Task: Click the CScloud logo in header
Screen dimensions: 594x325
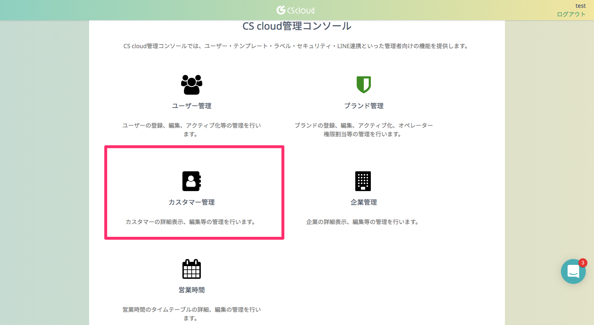Action: (295, 10)
